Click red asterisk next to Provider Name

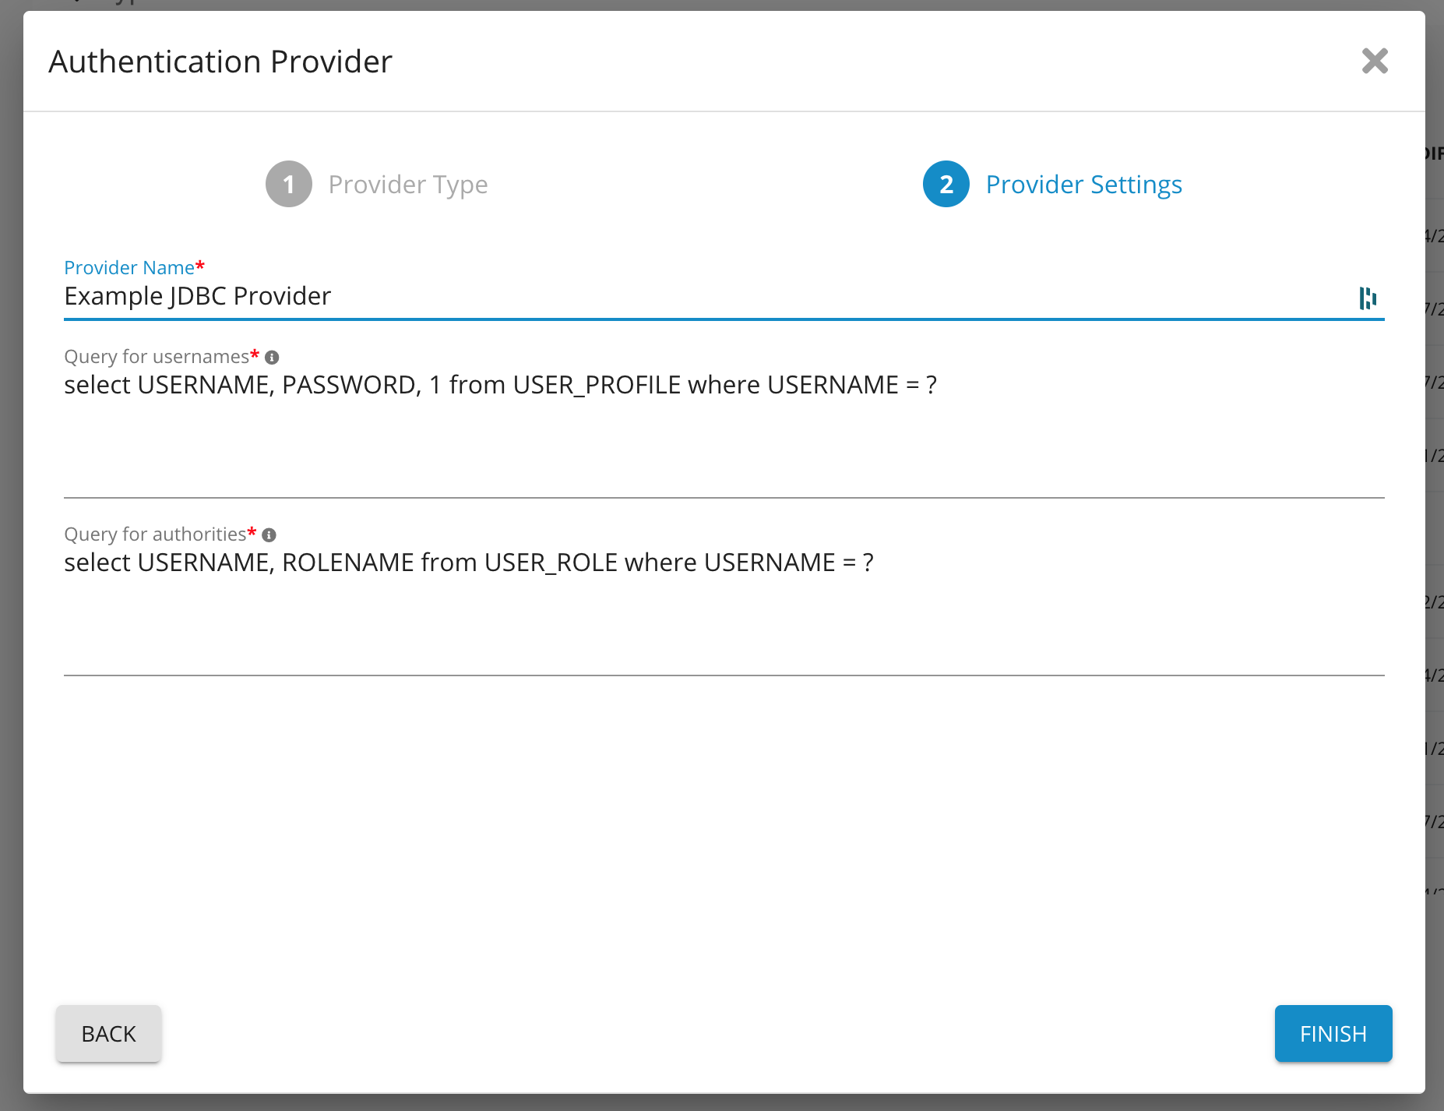click(200, 266)
